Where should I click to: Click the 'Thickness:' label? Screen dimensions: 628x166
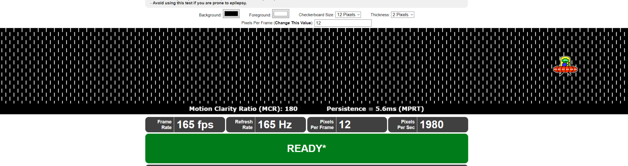[380, 15]
